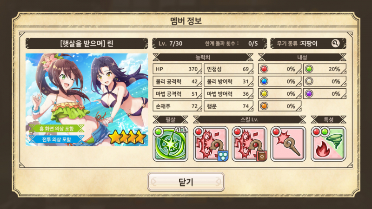Screen dimensions: 372x209
Task: Tap the yellow element resistance orb
Action: pyautogui.click(x=264, y=94)
